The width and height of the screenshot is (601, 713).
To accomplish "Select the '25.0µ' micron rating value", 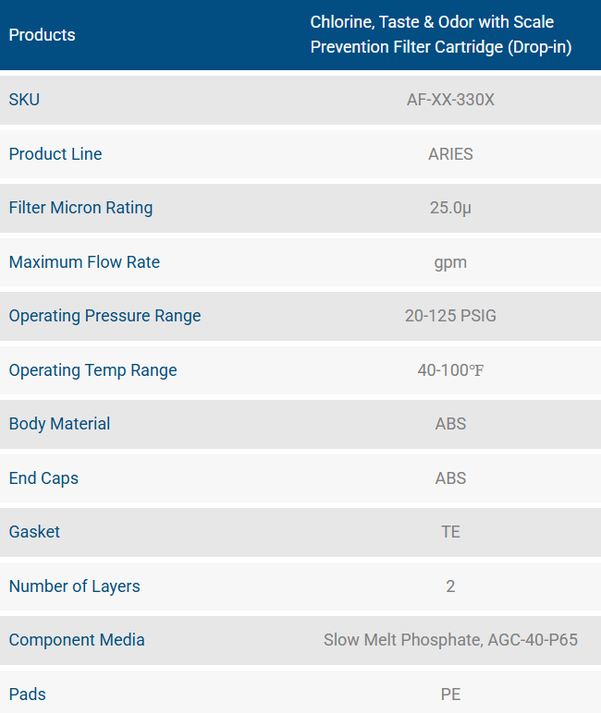I will (x=450, y=208).
